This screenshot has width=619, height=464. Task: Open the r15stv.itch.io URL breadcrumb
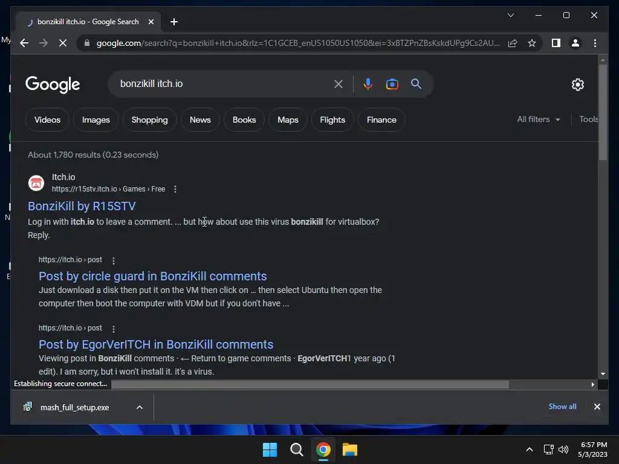pos(109,189)
